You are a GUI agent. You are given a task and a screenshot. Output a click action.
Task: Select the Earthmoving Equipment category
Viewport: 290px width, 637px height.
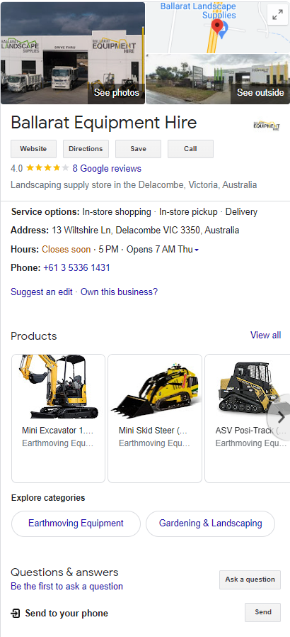coord(76,524)
